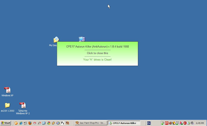Click "Your 'H:' drives is Clean!" message
This screenshot has height=126, width=207.
pos(98,59)
